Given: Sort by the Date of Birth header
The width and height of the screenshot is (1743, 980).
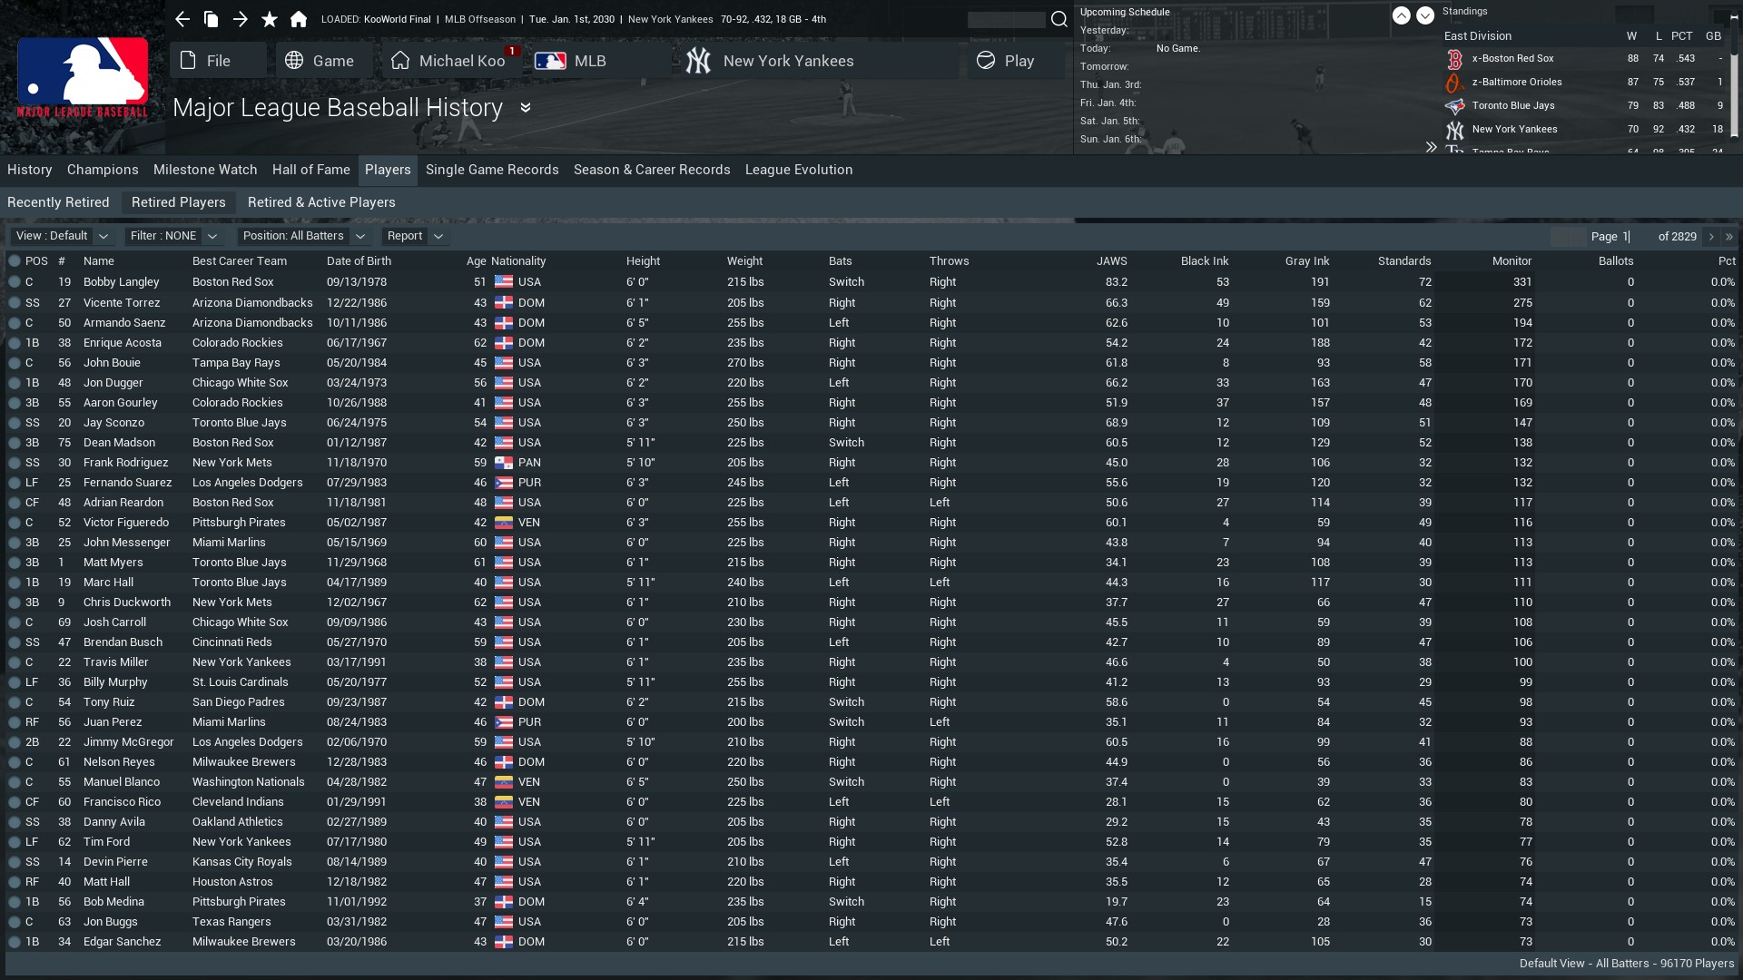Looking at the screenshot, I should tap(359, 261).
